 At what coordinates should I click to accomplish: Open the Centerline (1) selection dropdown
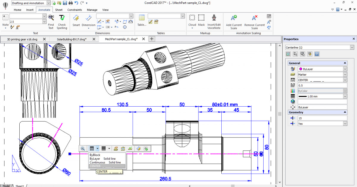[x=352, y=48]
